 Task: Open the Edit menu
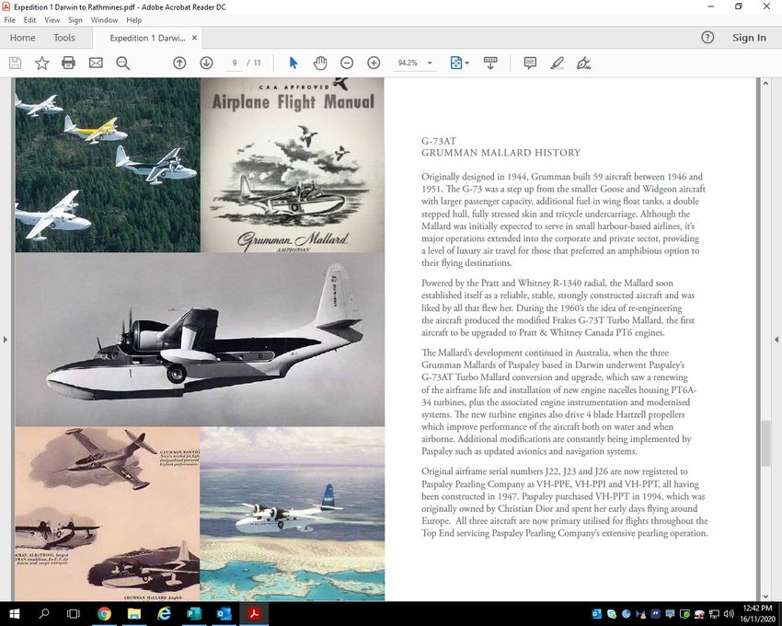click(x=30, y=20)
